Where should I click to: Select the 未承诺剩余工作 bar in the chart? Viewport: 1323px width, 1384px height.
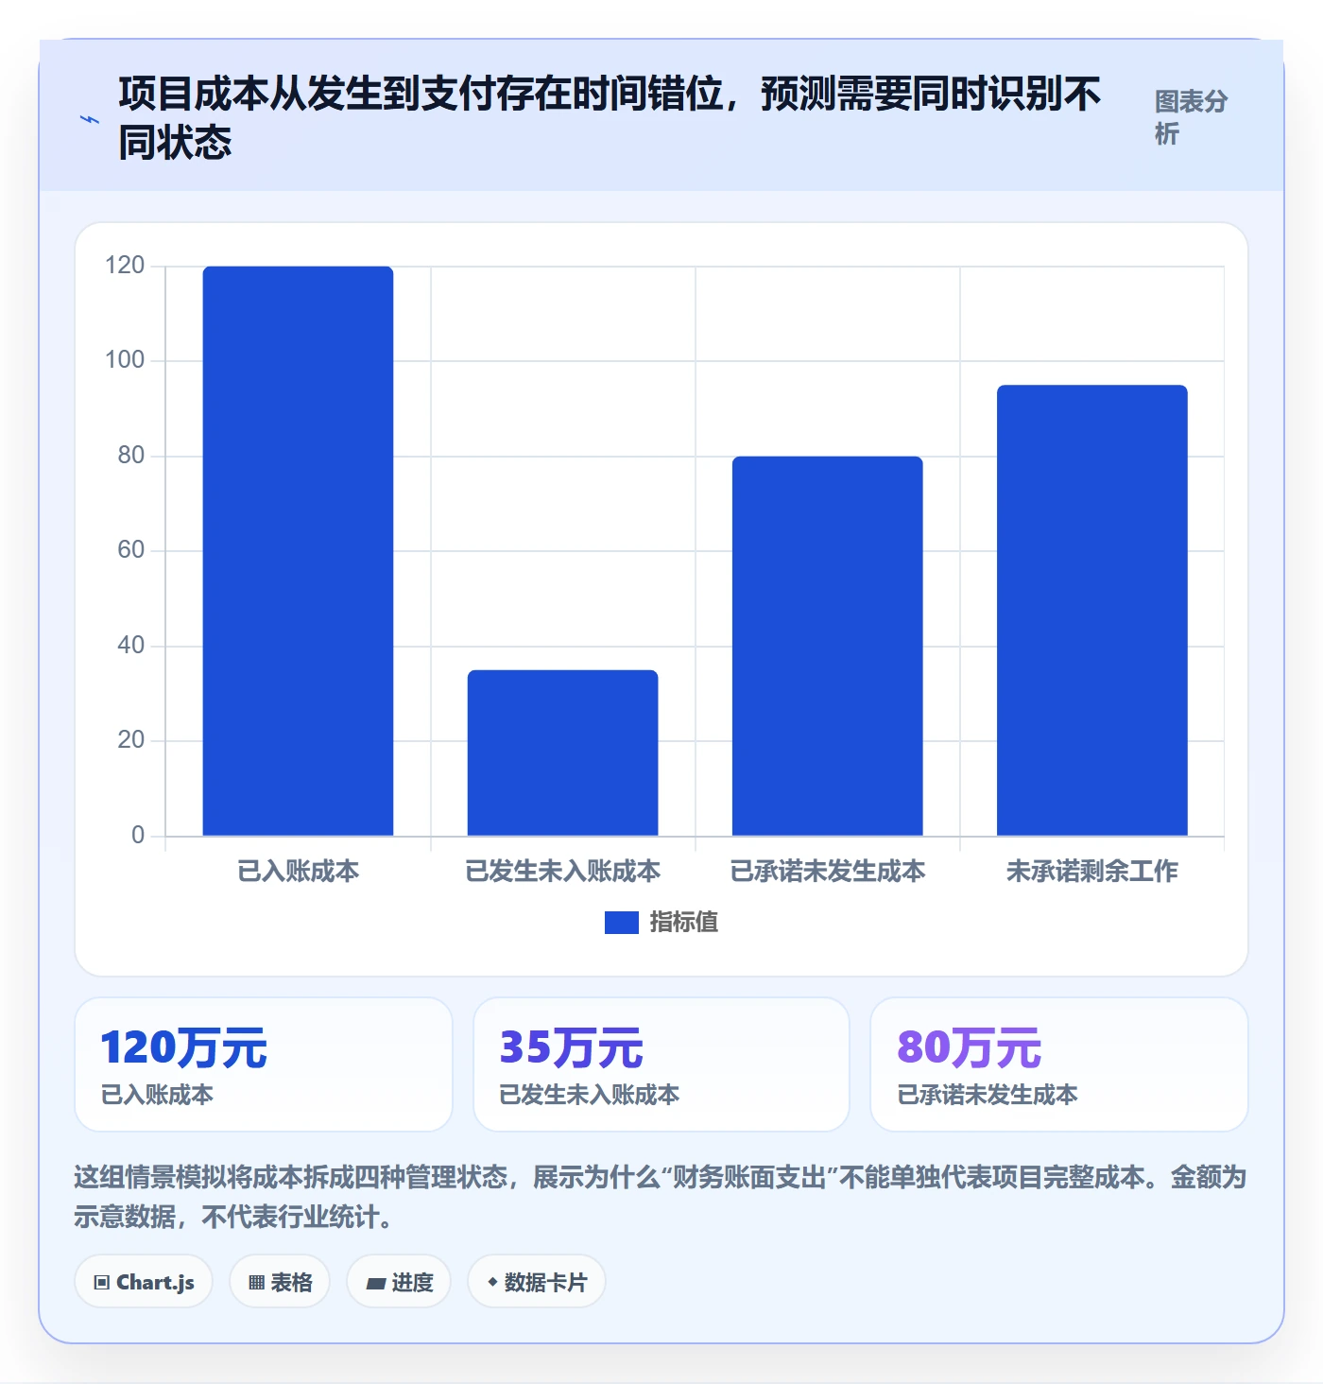tap(1091, 610)
